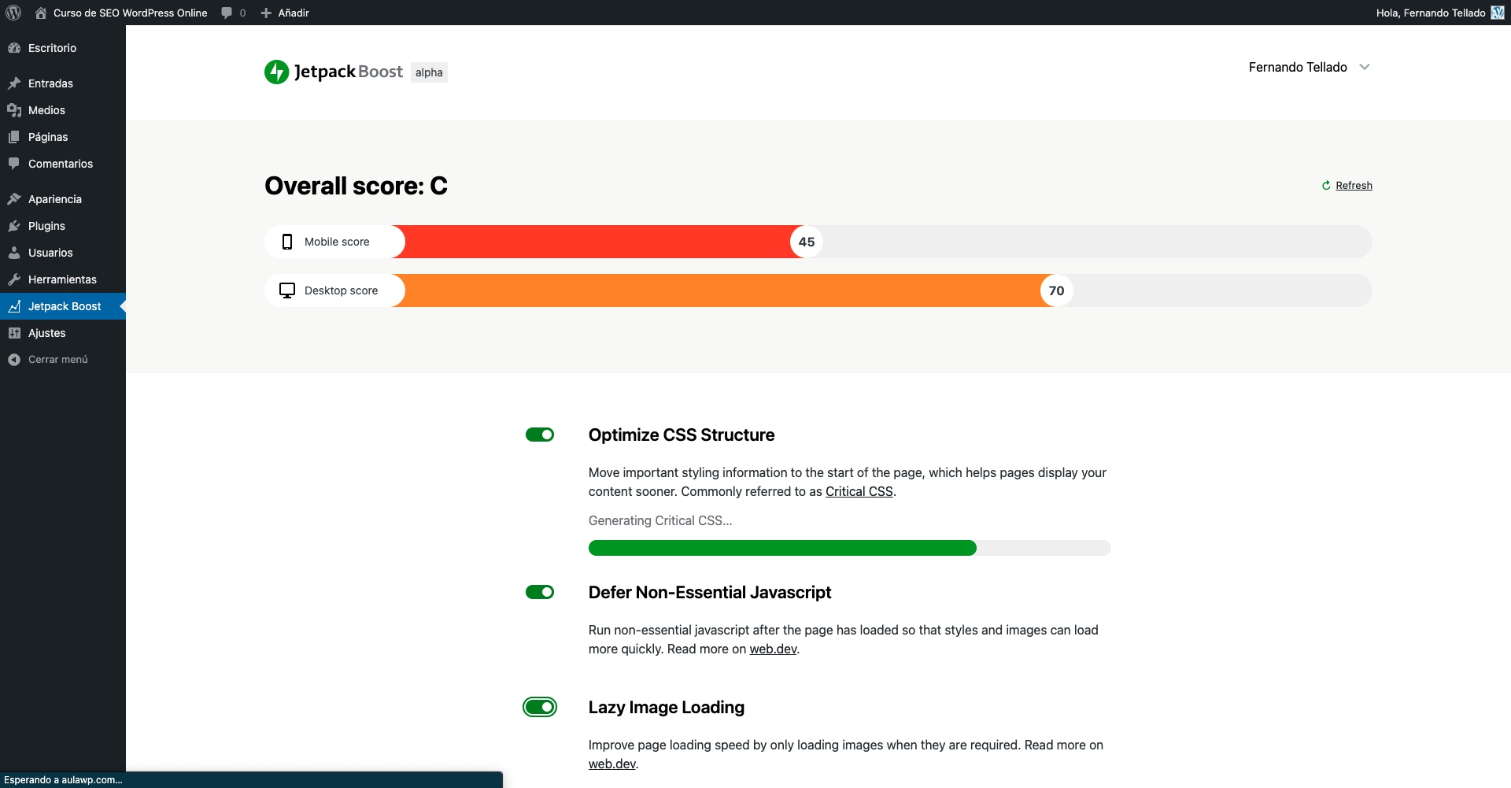Viewport: 1511px width, 788px height.
Task: Open the site home icon in admin bar
Action: pos(41,13)
